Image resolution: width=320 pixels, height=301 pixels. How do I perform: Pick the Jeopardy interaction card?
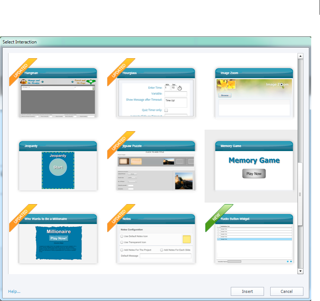pos(58,166)
